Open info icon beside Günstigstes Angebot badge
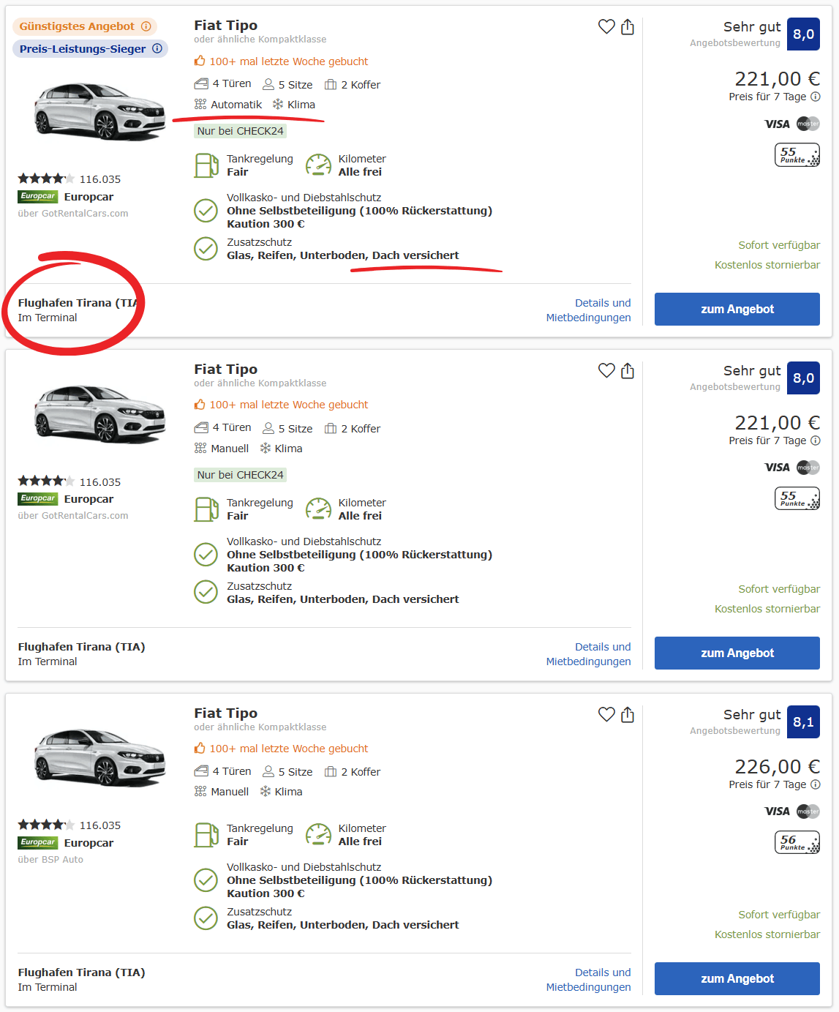This screenshot has height=1012, width=839. (146, 26)
